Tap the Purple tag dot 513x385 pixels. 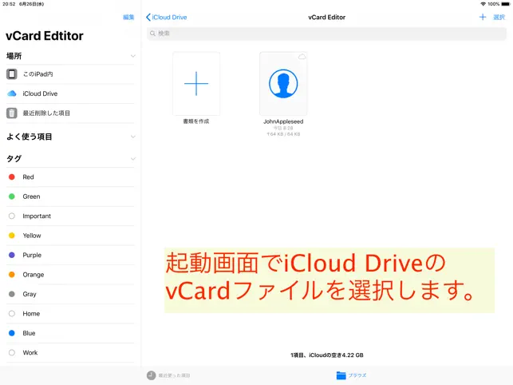pyautogui.click(x=12, y=255)
